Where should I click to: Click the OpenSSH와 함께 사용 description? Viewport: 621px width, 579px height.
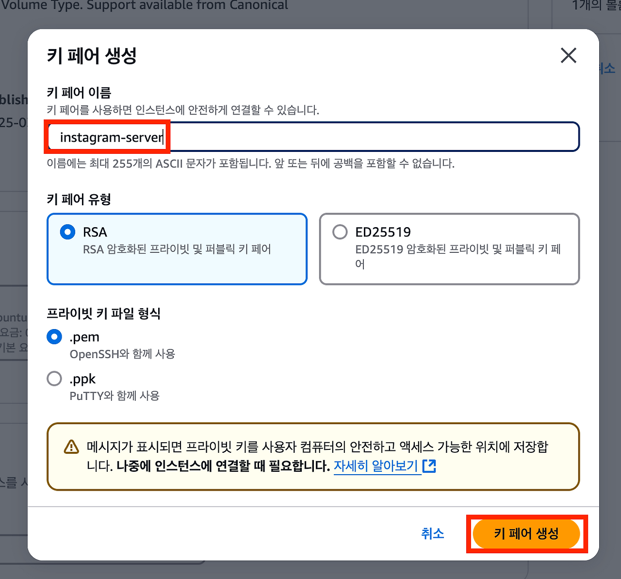(x=122, y=354)
